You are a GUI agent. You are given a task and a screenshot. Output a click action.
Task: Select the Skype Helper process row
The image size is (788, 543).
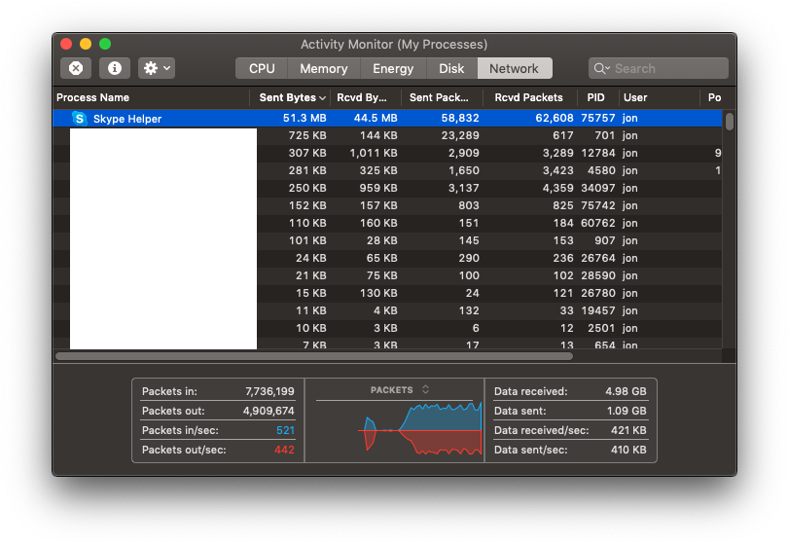pos(389,119)
